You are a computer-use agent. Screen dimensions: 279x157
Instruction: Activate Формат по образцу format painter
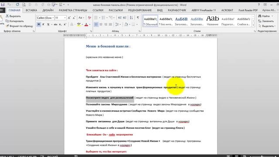coord(19,26)
